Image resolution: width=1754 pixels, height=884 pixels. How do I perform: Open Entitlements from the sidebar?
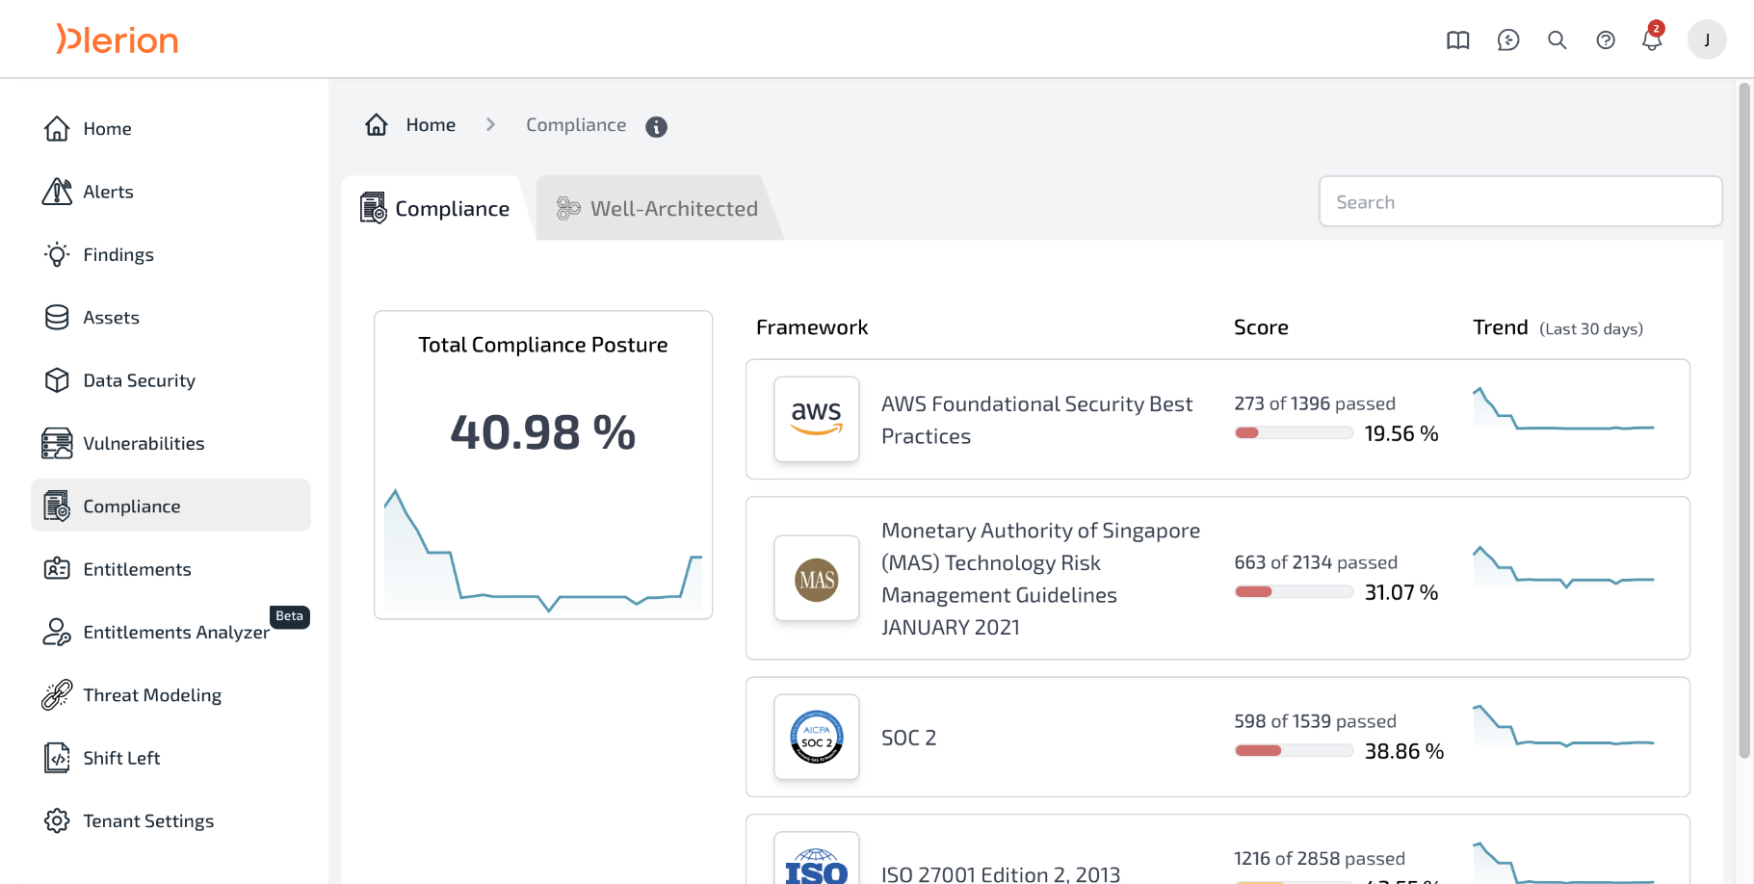pyautogui.click(x=170, y=569)
